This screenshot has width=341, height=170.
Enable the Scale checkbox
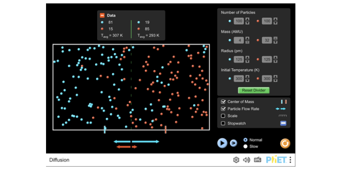(223, 116)
